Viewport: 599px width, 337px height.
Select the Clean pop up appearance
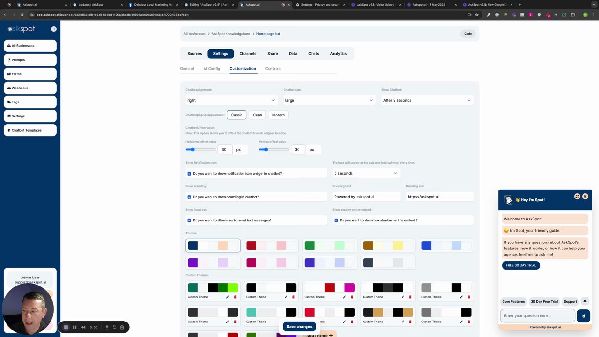[x=257, y=115]
